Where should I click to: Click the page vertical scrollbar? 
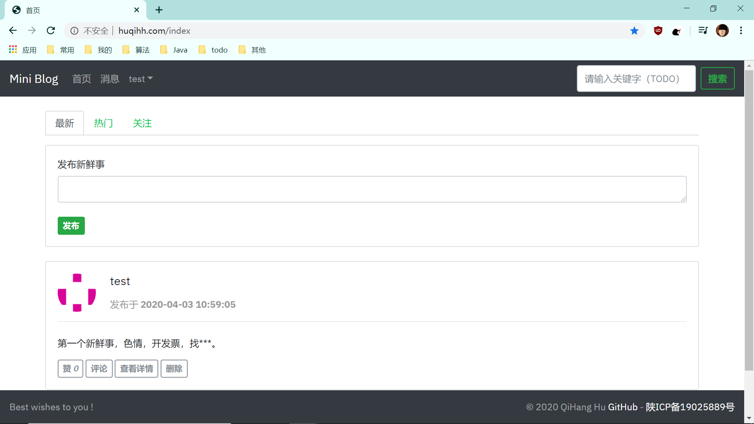click(x=749, y=220)
